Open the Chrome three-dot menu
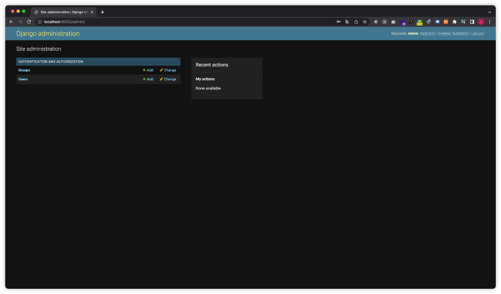The width and height of the screenshot is (501, 294). click(489, 22)
